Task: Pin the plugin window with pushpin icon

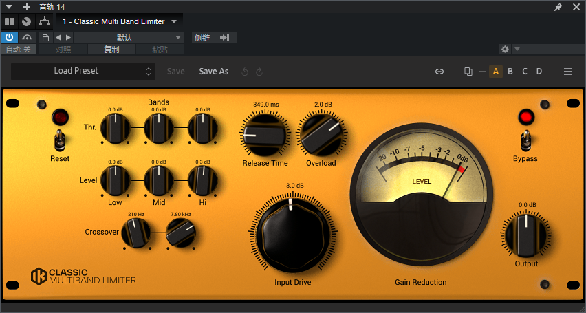Action: (558, 7)
